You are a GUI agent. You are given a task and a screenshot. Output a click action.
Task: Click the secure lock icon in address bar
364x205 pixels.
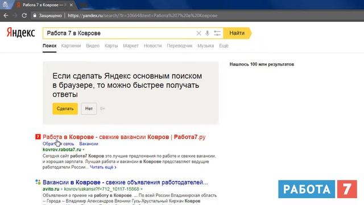point(35,15)
